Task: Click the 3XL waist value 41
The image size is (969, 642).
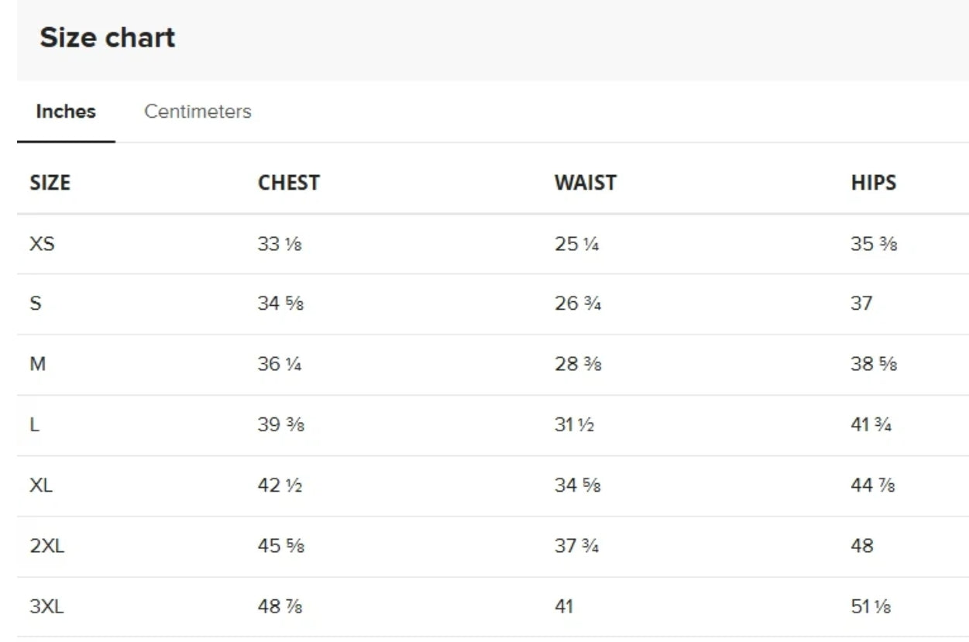Action: click(x=564, y=606)
